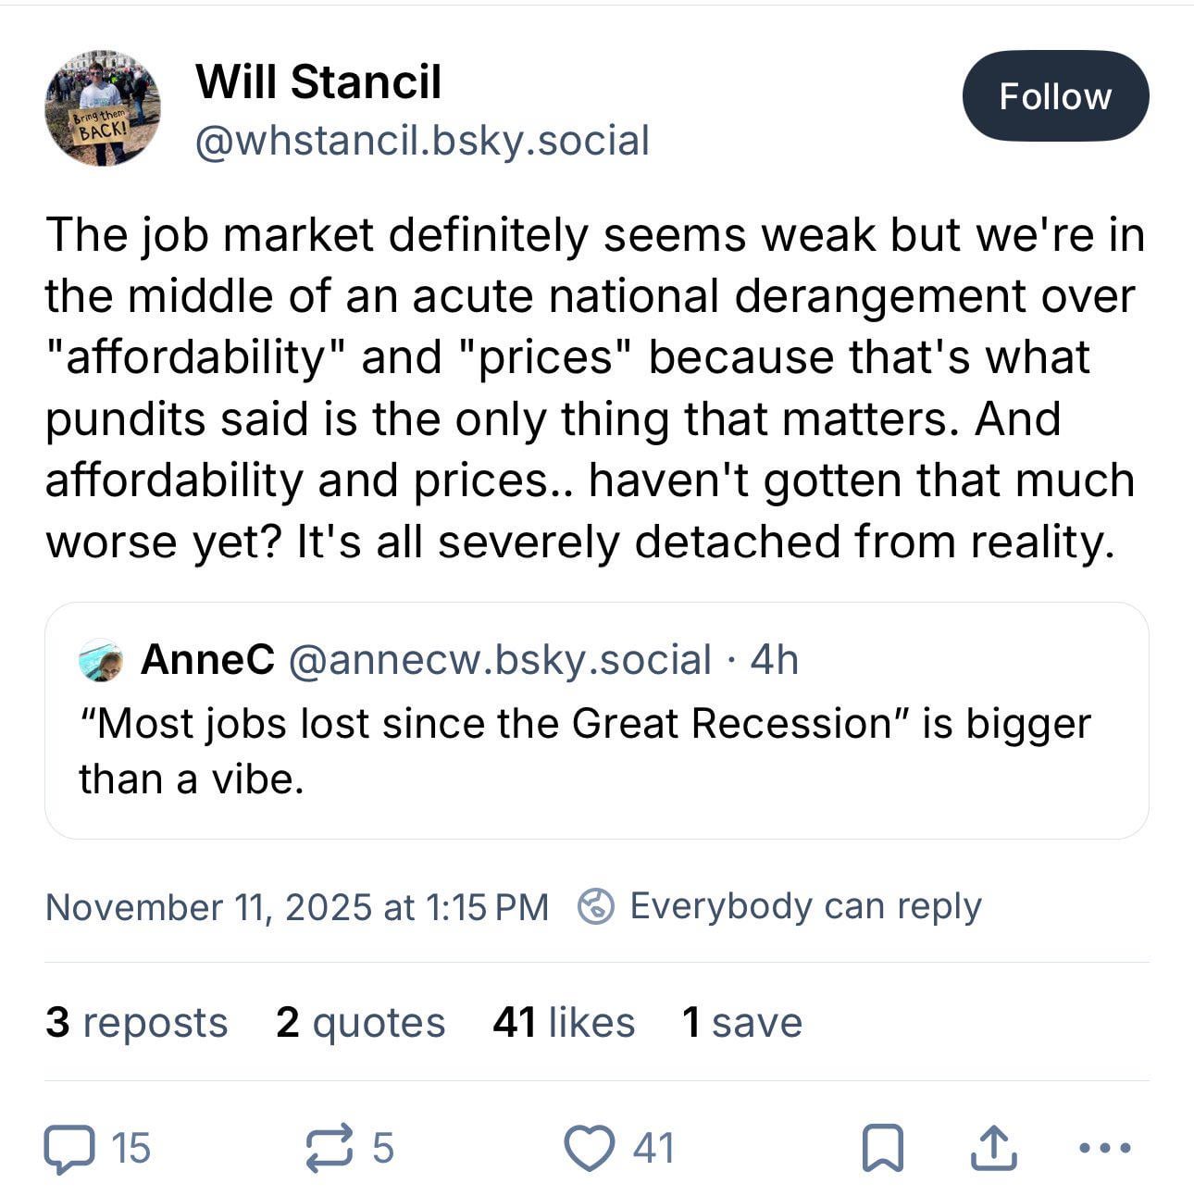Open the @whstancil.bsky.social handle
1194x1196 pixels.
pyautogui.click(x=422, y=141)
